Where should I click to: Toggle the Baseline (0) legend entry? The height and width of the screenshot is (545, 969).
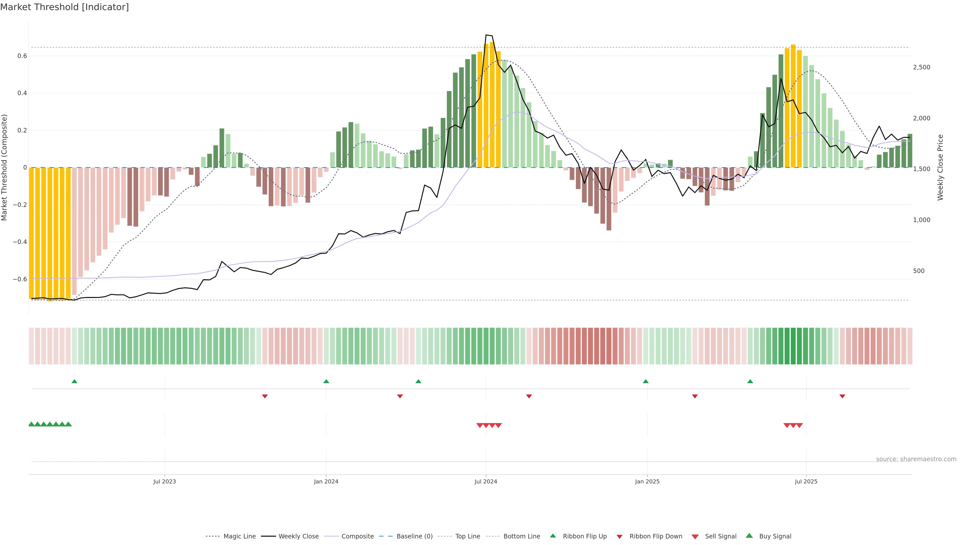coord(414,536)
